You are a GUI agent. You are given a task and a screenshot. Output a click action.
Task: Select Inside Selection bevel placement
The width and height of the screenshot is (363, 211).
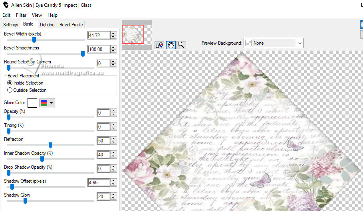[26, 83]
